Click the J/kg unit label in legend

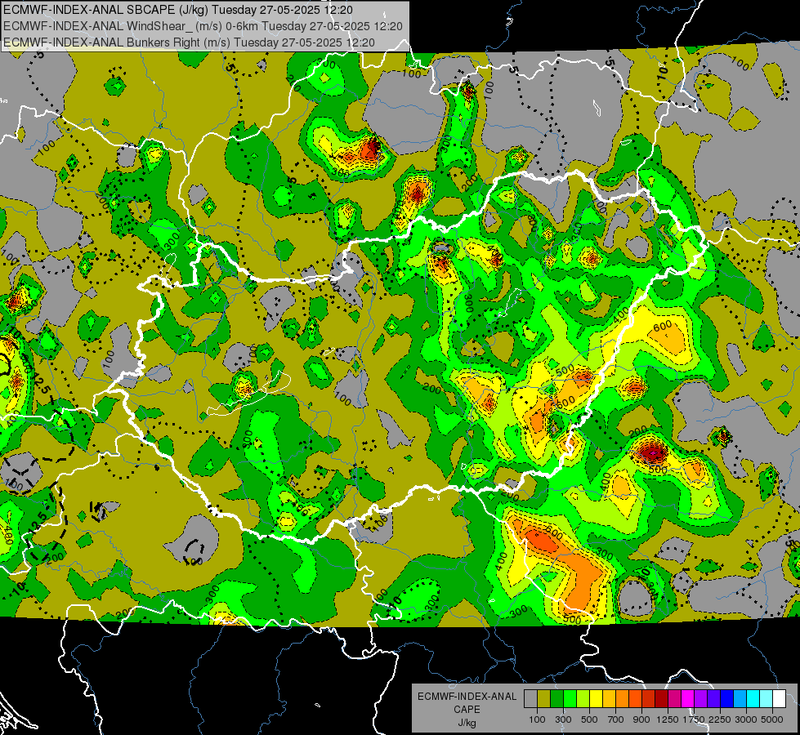pyautogui.click(x=467, y=723)
